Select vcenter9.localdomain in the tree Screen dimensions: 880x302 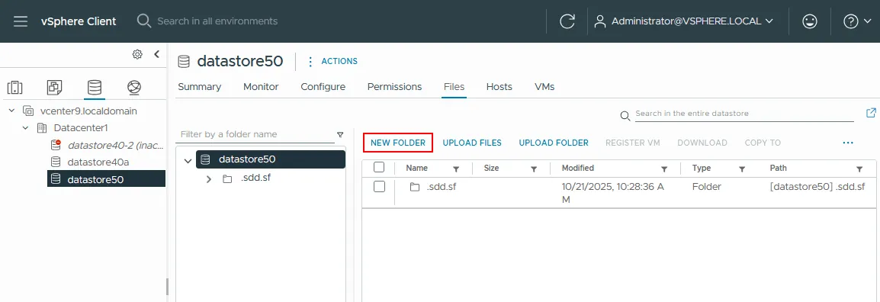pos(88,111)
